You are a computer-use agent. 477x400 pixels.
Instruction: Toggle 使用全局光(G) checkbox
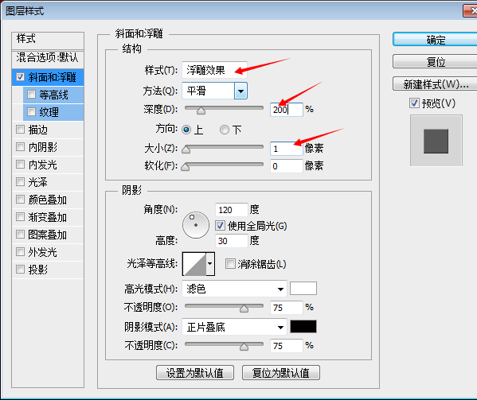tap(221, 225)
